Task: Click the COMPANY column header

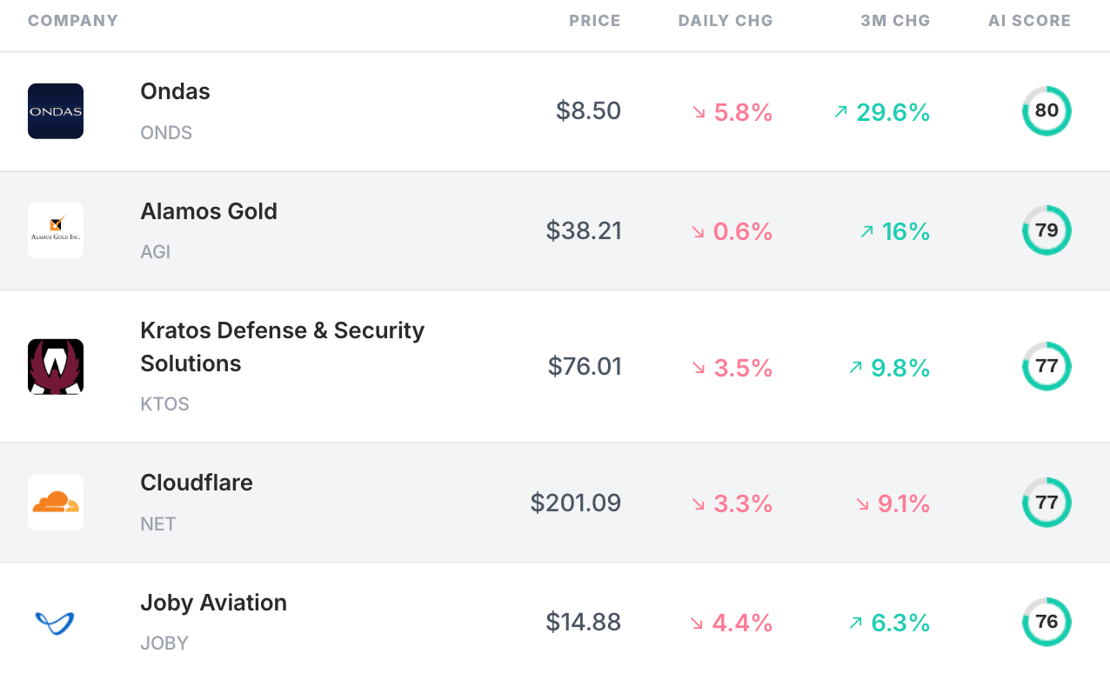Action: [x=73, y=21]
